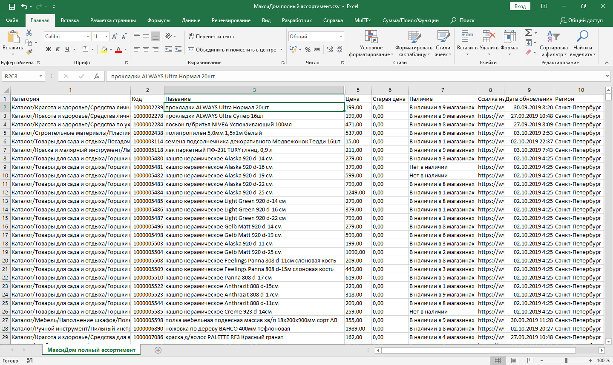This screenshot has height=365, width=613.
Task: Apply red font color letter A
Action: (x=118, y=49)
